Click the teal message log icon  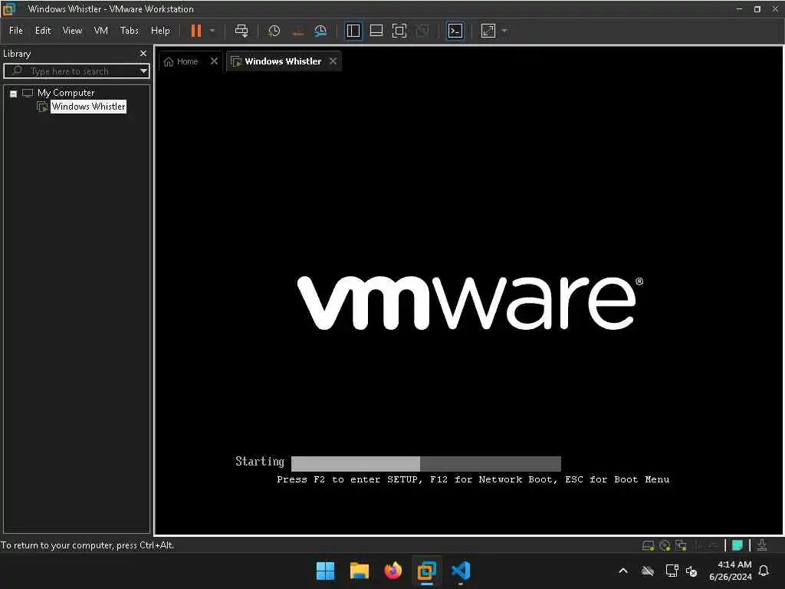[737, 545]
